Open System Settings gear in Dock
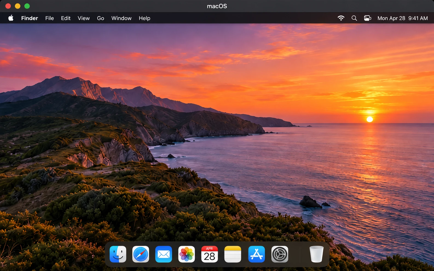 click(280, 254)
